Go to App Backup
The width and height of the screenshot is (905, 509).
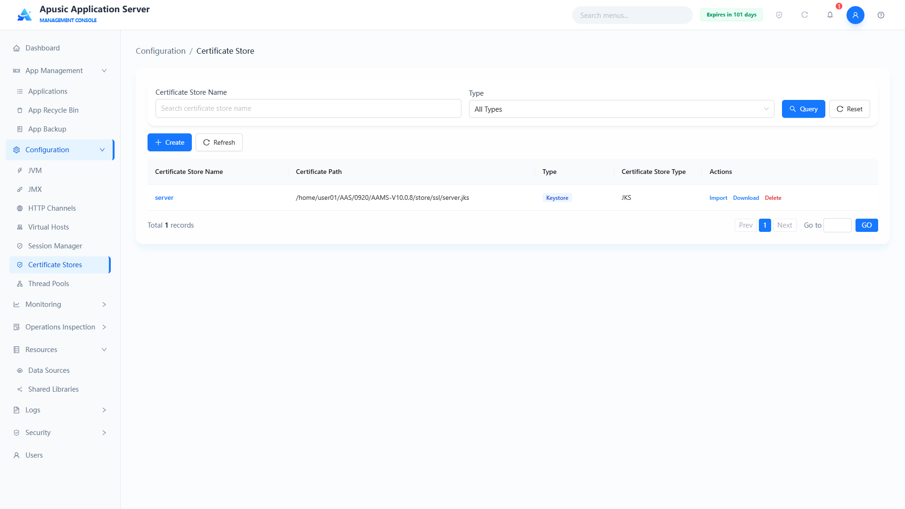(47, 129)
